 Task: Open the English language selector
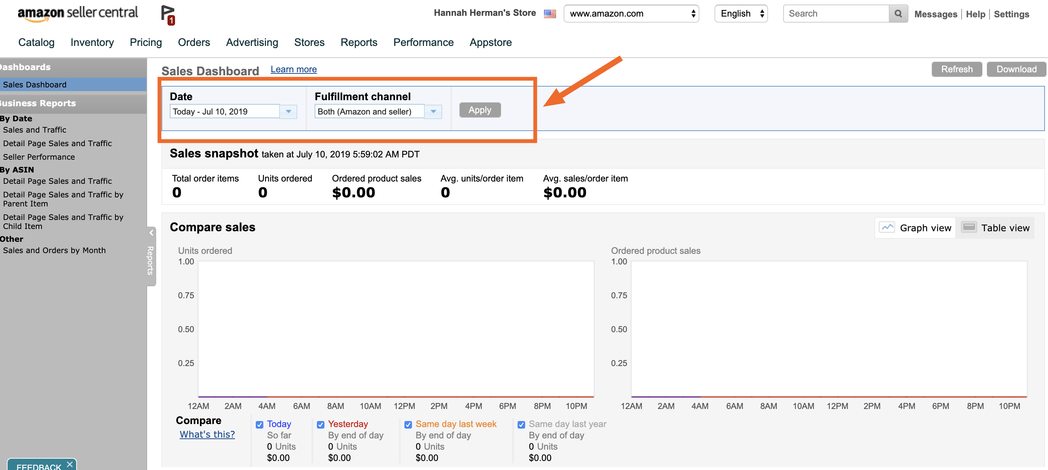tap(741, 14)
